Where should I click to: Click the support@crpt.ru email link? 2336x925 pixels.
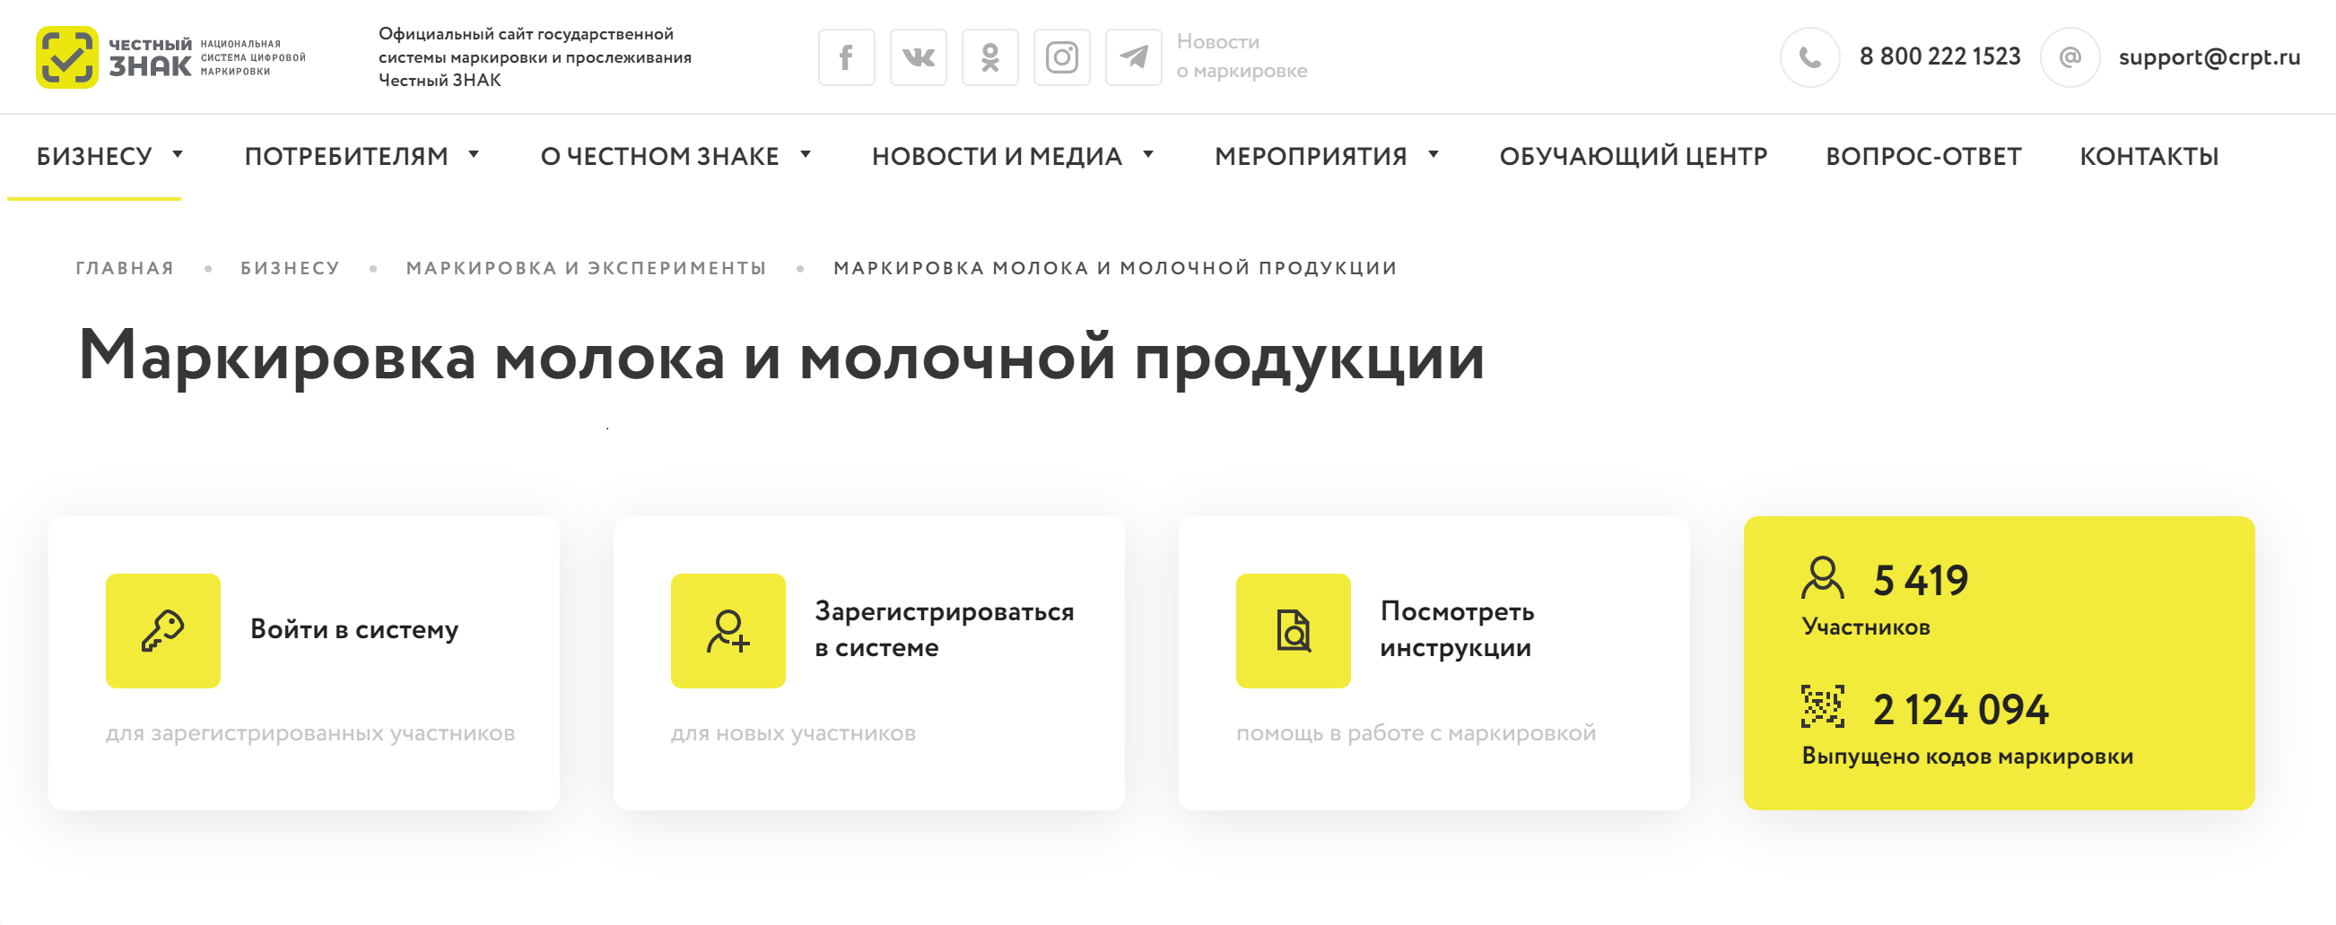click(x=2209, y=57)
